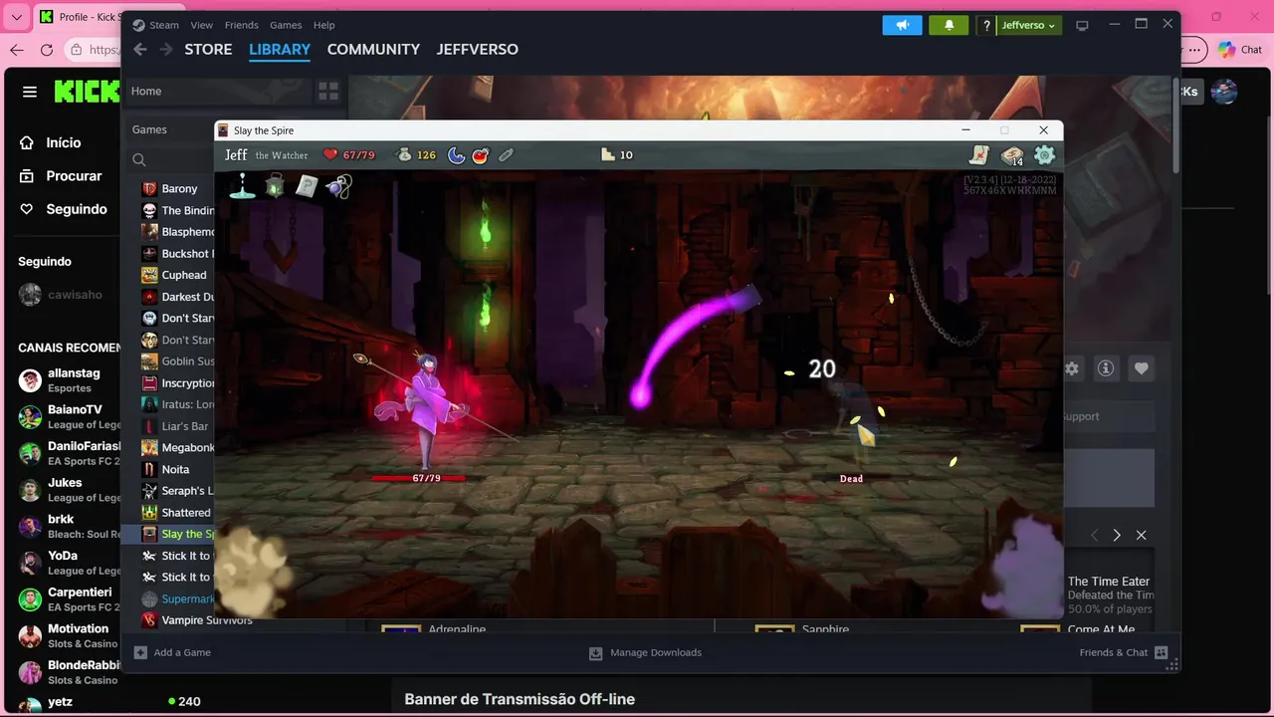The height and width of the screenshot is (717, 1274).
Task: Open the map scroll icon in game
Action: point(979,154)
